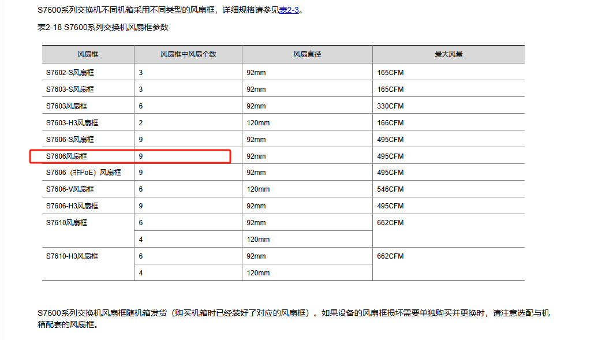Click the 166CFM airflow value
The width and height of the screenshot is (602, 340).
(x=390, y=123)
